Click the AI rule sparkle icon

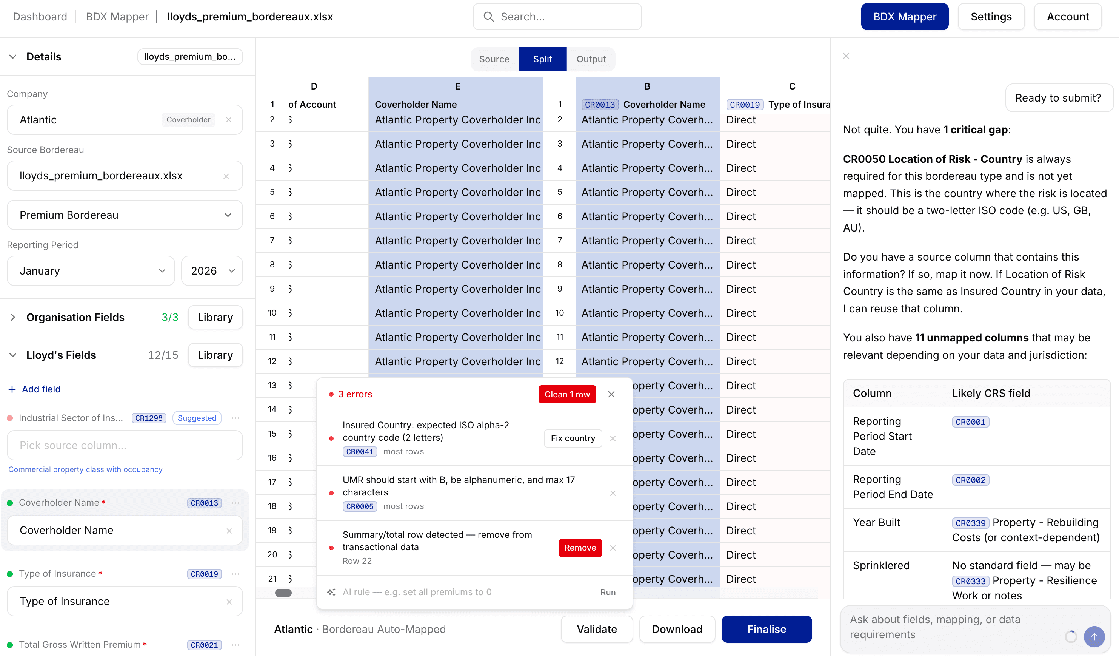[331, 592]
